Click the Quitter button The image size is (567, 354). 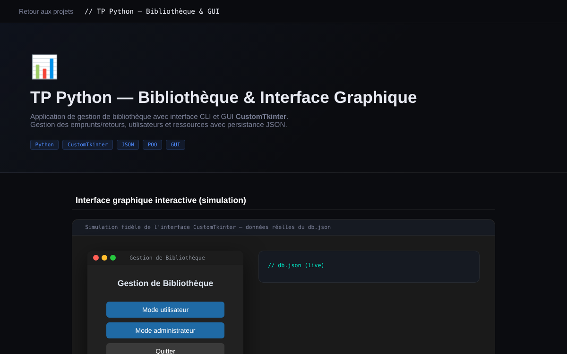(165, 349)
